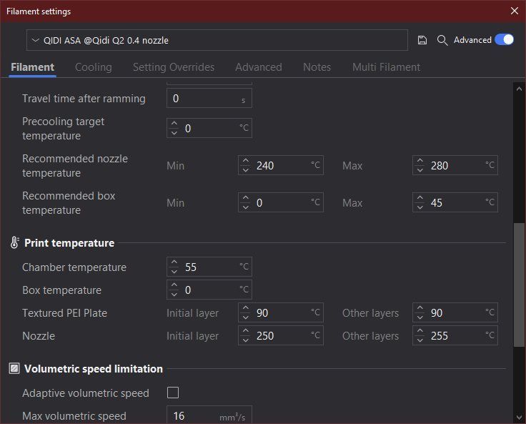Enable the Adaptive volumetric speed checkbox
Viewport: 526px width, 424px height.
[x=173, y=393]
